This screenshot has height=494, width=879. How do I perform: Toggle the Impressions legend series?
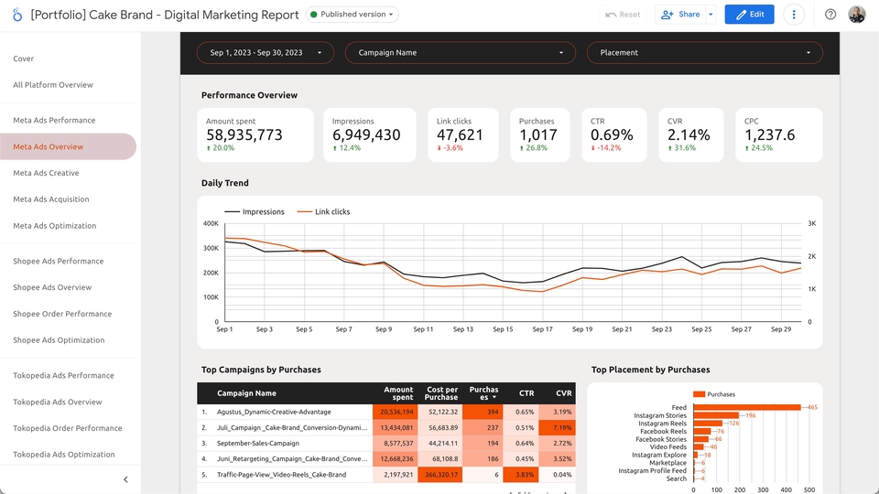pyautogui.click(x=255, y=211)
